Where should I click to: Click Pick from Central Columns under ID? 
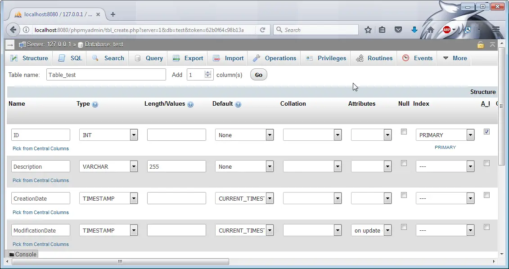tap(41, 148)
